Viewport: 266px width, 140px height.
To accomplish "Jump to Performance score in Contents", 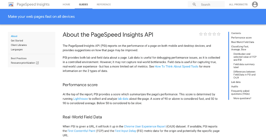I will coord(241,38).
